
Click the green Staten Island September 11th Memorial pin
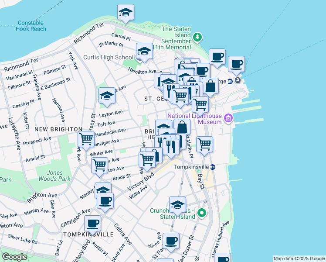click(x=197, y=37)
